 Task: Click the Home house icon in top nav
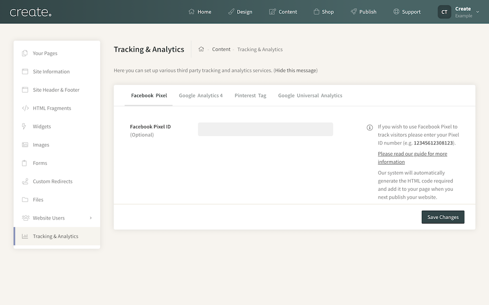tap(192, 12)
